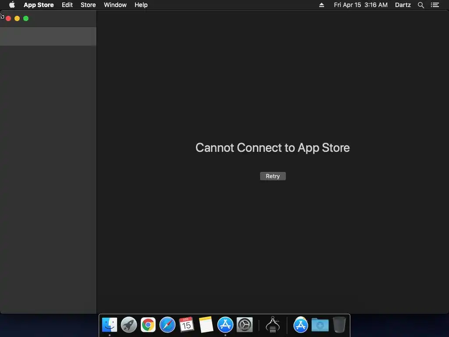Click the Retry button

(273, 176)
